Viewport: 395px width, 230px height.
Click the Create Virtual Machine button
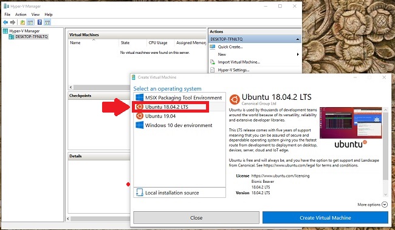click(x=325, y=217)
